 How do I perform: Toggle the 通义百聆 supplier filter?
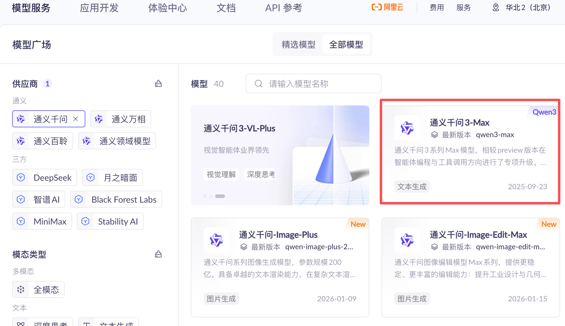(43, 141)
